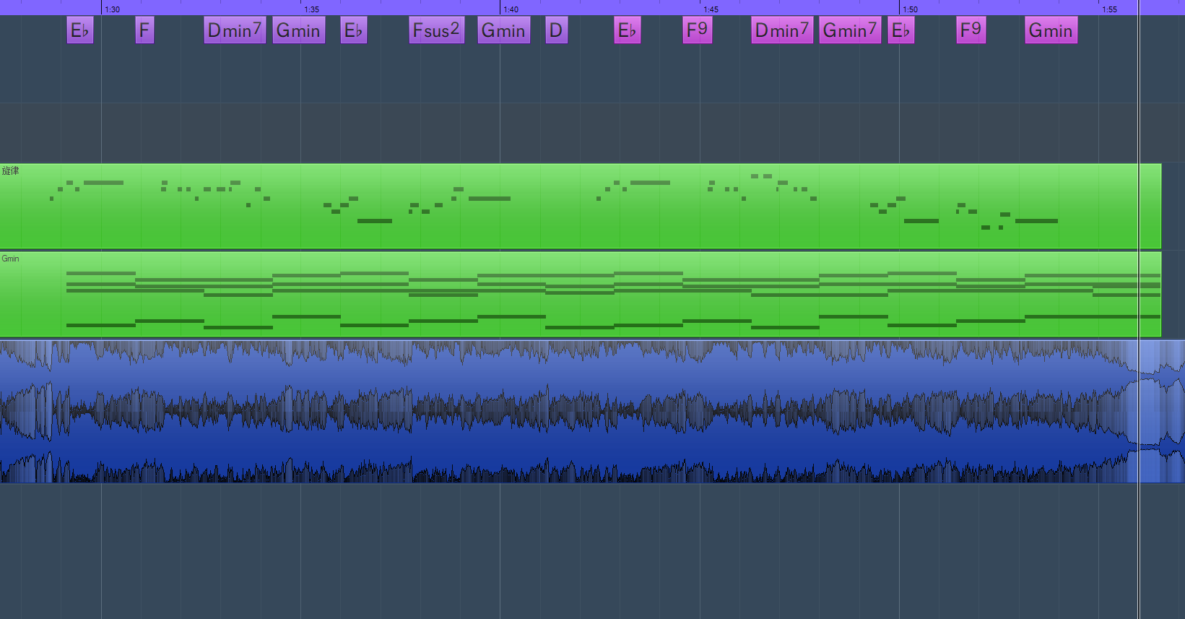Select the final Gmin chord marker
The image size is (1185, 619).
(x=1051, y=30)
